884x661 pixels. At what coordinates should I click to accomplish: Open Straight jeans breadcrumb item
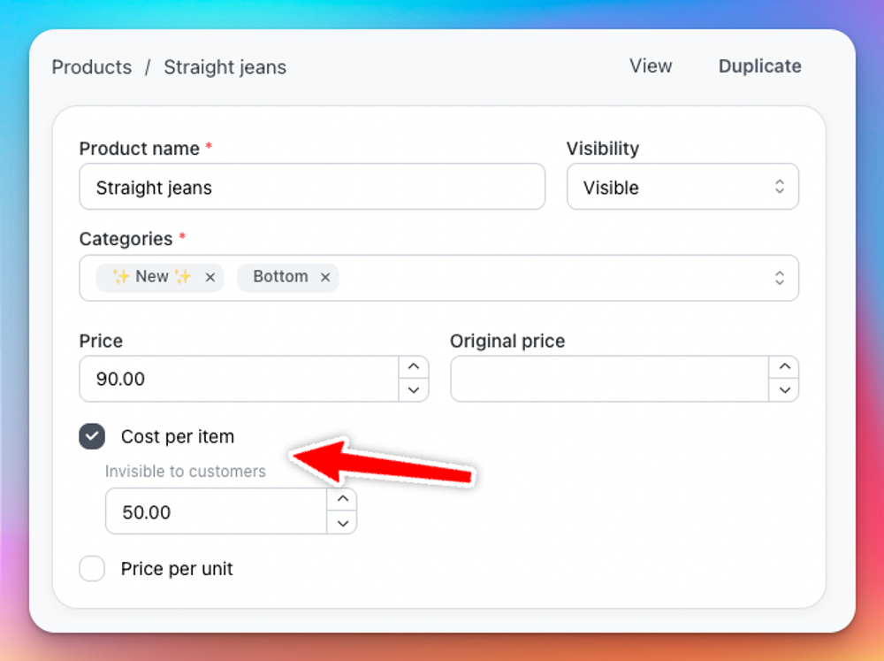coord(225,67)
